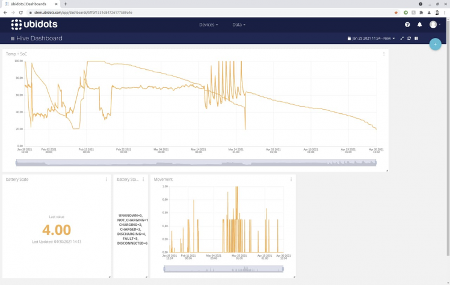Bookmark page with the star icon

coord(396,12)
